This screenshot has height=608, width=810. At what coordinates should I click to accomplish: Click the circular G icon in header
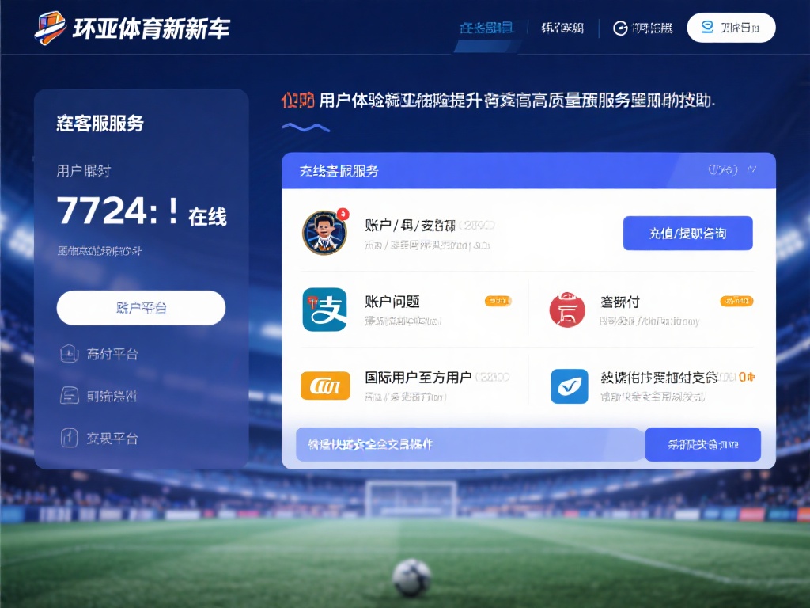point(620,28)
